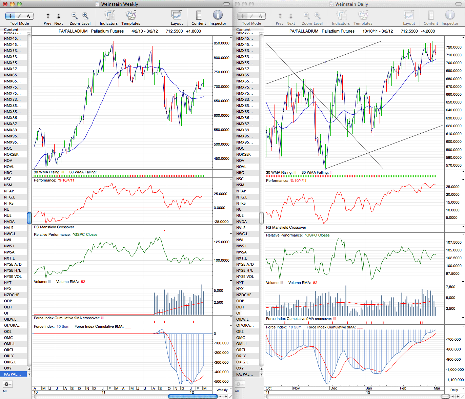This screenshot has width=465, height=399.
Task: Choose the line drawing tool in Weekly toolbar
Action: 19,16
